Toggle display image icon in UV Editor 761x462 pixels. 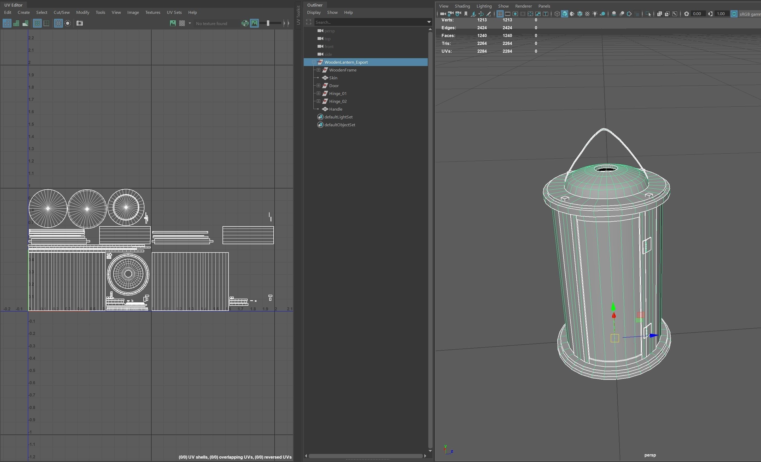point(173,23)
